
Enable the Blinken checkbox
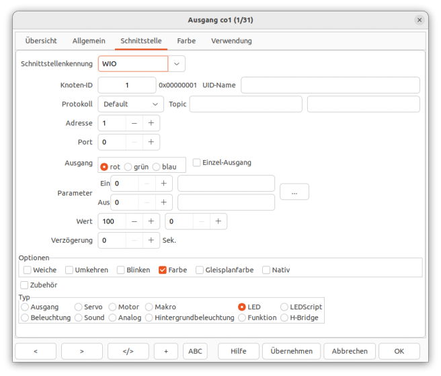121,270
